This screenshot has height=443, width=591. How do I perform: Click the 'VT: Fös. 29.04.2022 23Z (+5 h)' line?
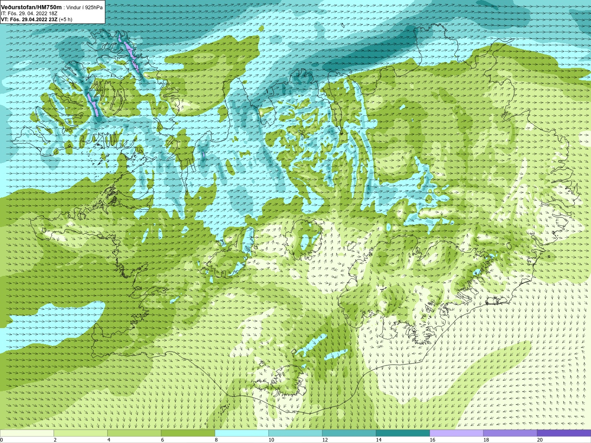[x=36, y=19]
